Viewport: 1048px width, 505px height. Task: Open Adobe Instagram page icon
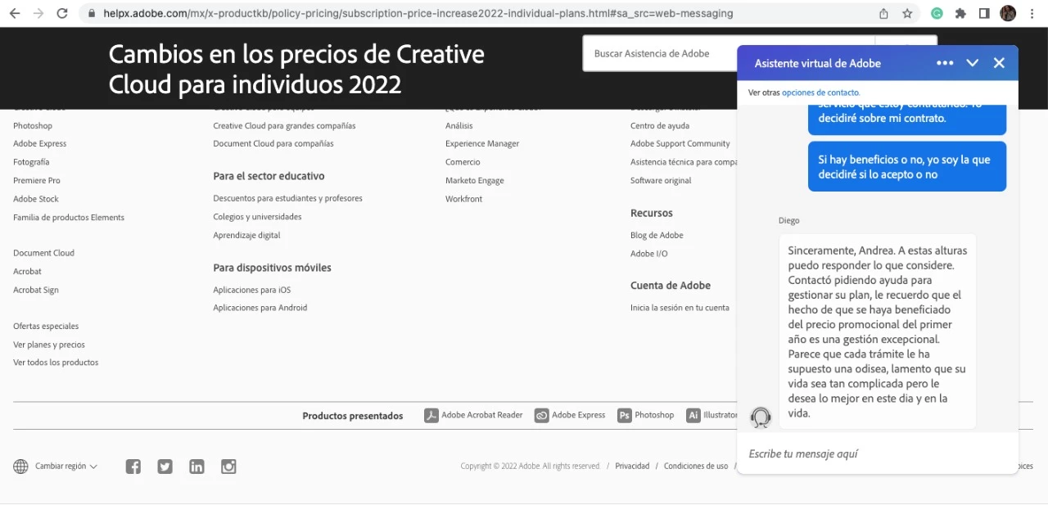pyautogui.click(x=228, y=467)
